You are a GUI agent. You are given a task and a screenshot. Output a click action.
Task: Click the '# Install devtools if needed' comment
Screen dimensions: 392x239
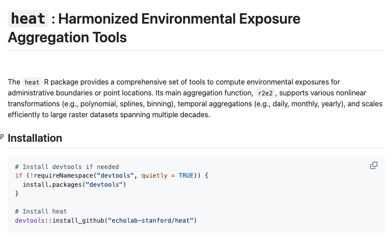[67, 167]
